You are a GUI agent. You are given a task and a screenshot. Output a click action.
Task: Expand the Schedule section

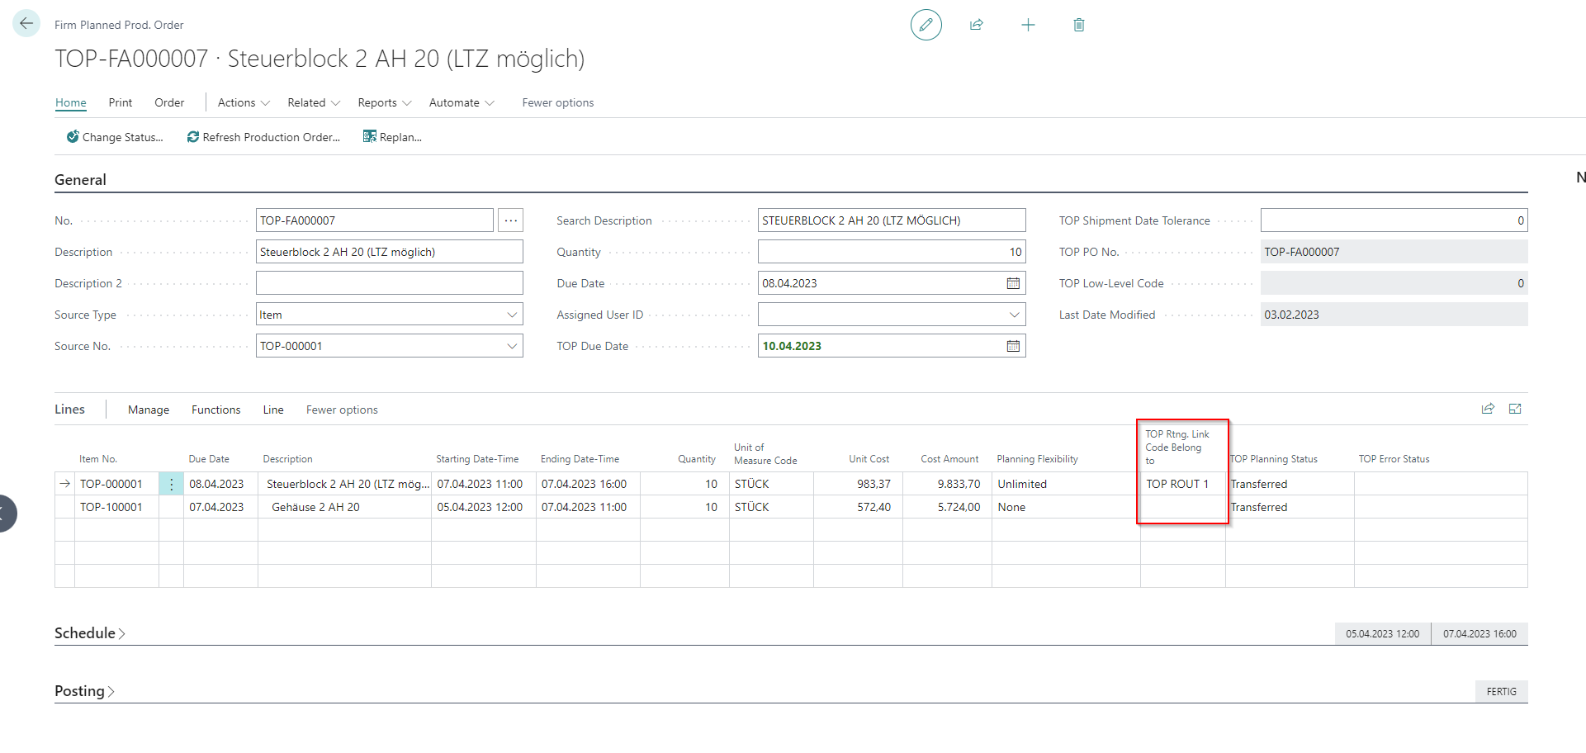89,633
